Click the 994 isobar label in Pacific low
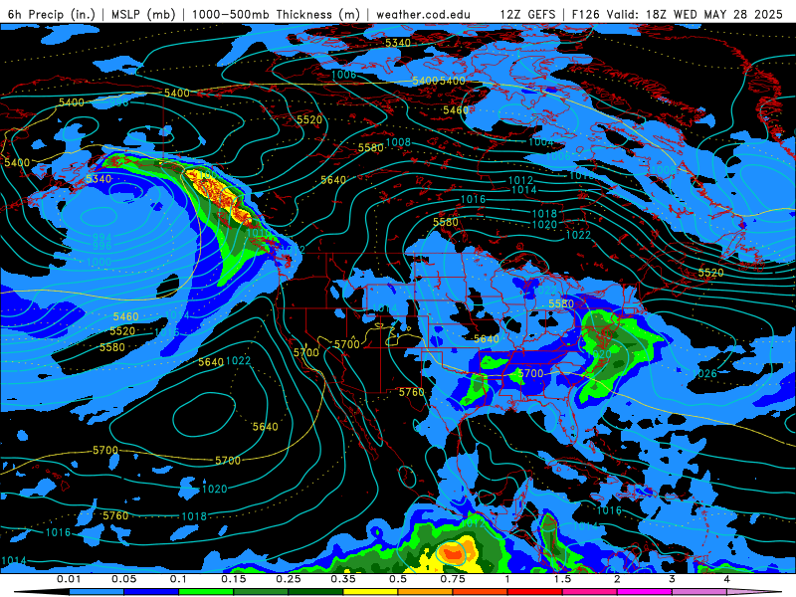Viewport: 796px width, 597px height. point(102,237)
